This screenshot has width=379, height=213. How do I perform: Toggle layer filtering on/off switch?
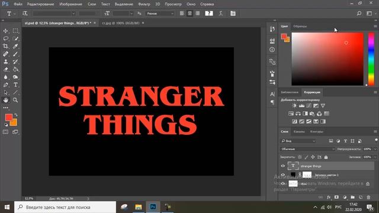[376, 140]
